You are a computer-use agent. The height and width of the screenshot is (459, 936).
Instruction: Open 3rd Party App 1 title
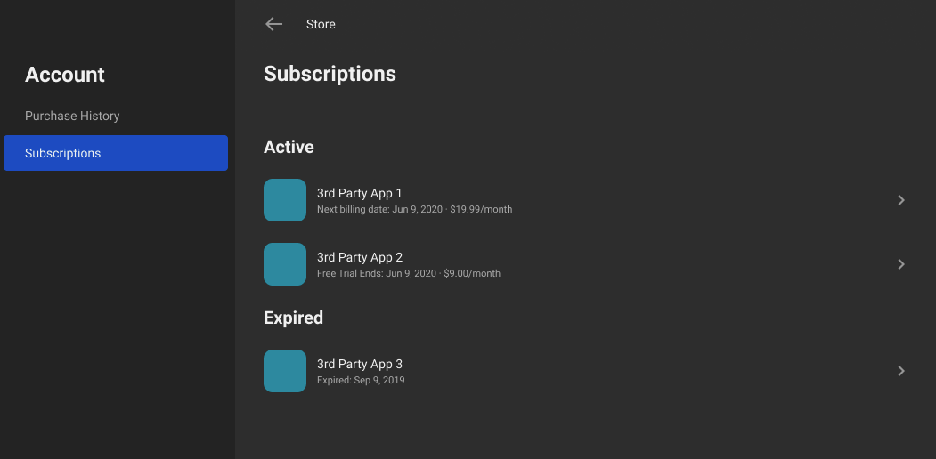click(x=360, y=193)
